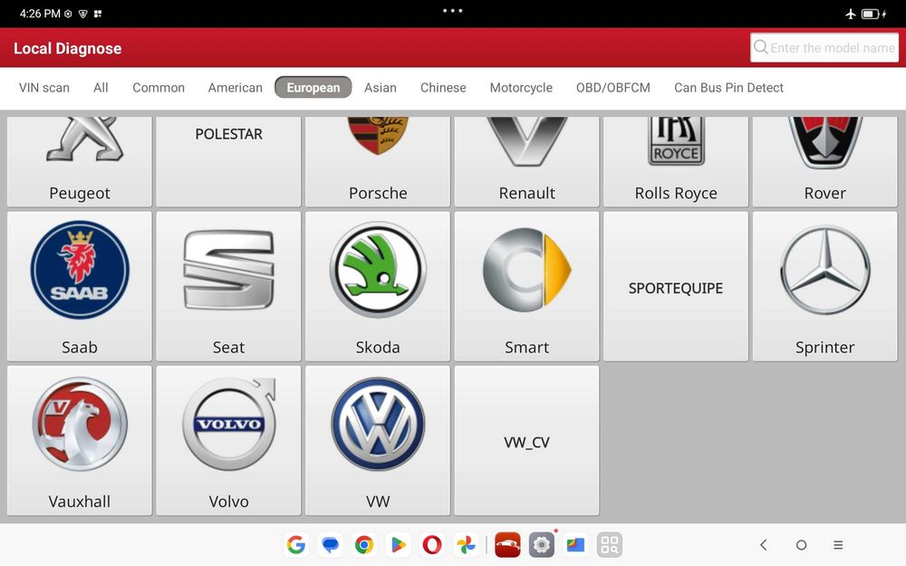Open Can Bus Pin Detect tab
The height and width of the screenshot is (566, 906).
tap(728, 88)
